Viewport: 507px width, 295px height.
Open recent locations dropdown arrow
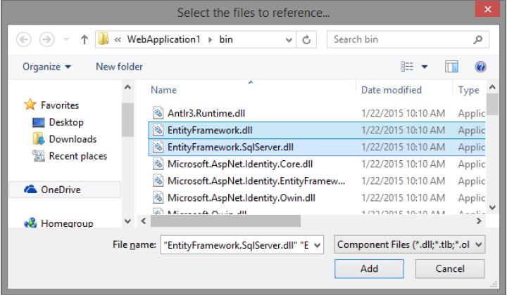(66, 39)
